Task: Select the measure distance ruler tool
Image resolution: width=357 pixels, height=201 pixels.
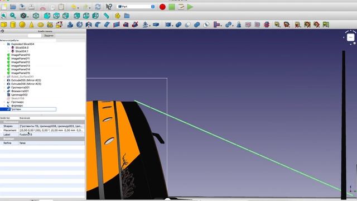Action: point(107,16)
